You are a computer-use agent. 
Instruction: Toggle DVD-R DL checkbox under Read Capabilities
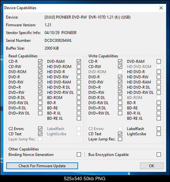pos(40,98)
